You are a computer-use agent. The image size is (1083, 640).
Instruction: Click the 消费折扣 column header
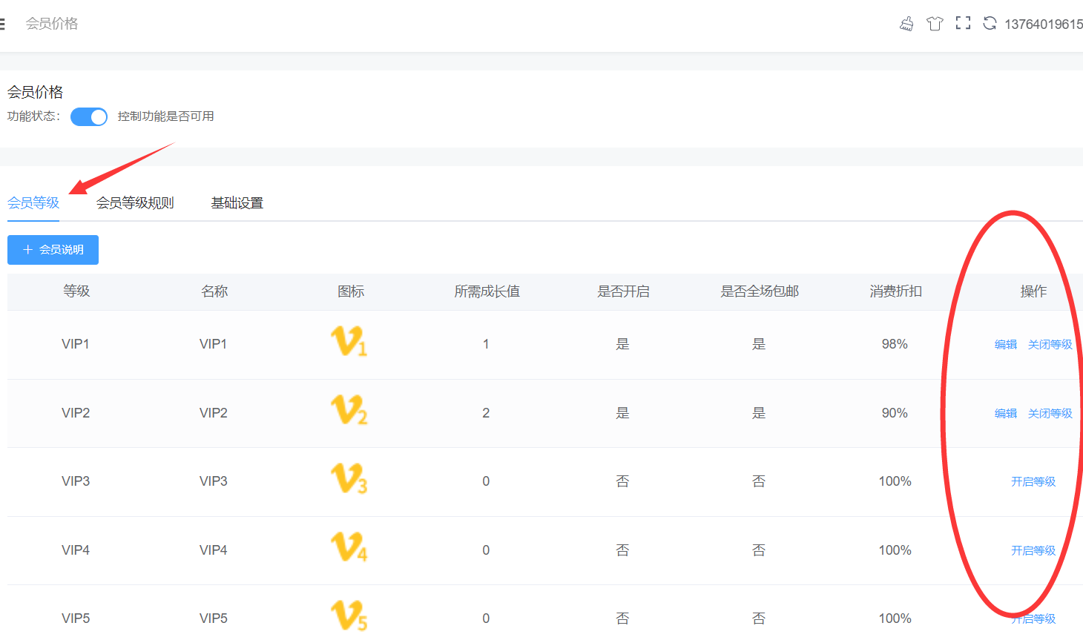pyautogui.click(x=896, y=291)
